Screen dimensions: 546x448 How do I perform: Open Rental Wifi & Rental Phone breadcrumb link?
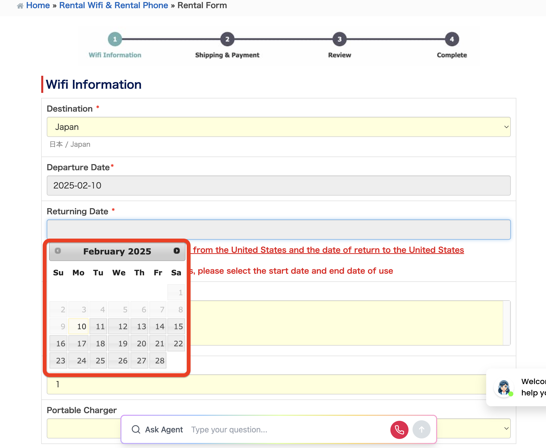113,6
